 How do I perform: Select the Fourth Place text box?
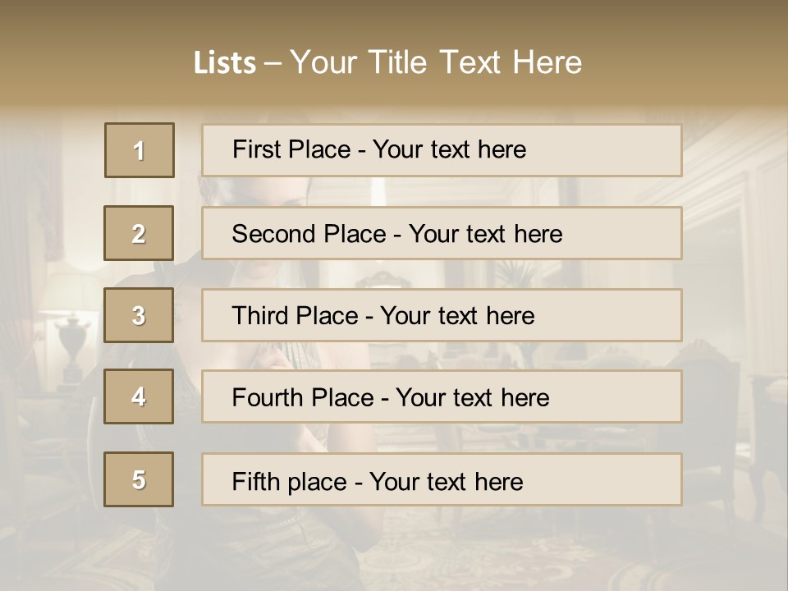click(442, 396)
